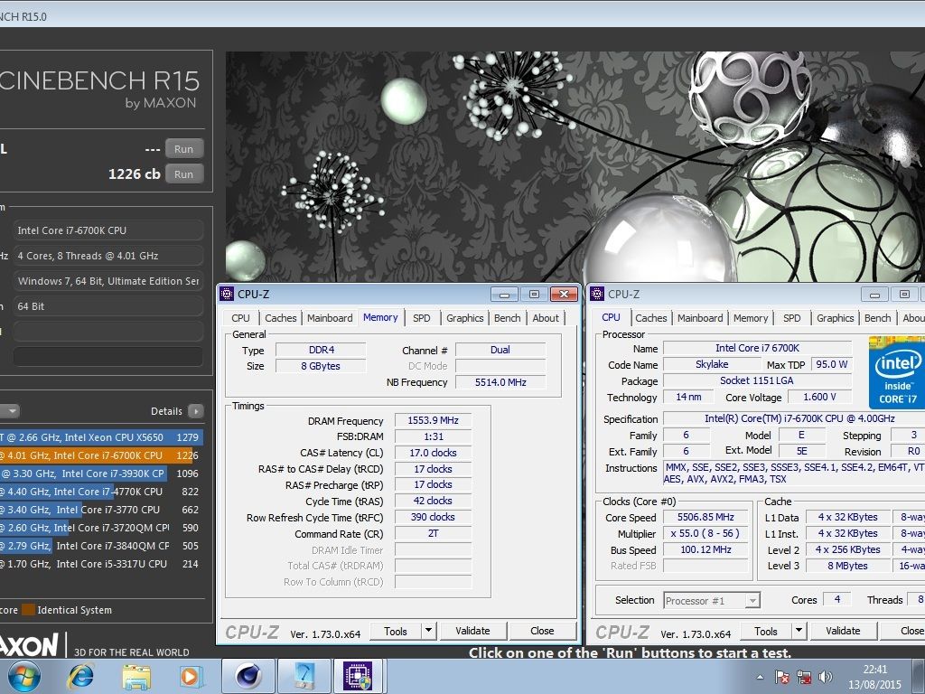This screenshot has height=694, width=925.
Task: Launch Windows Media Player from taskbar
Action: pyautogui.click(x=191, y=674)
